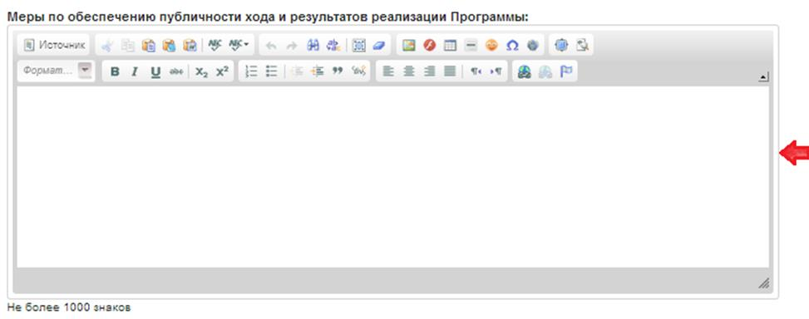Click the Unlink icon
This screenshot has width=809, height=319.
point(545,71)
